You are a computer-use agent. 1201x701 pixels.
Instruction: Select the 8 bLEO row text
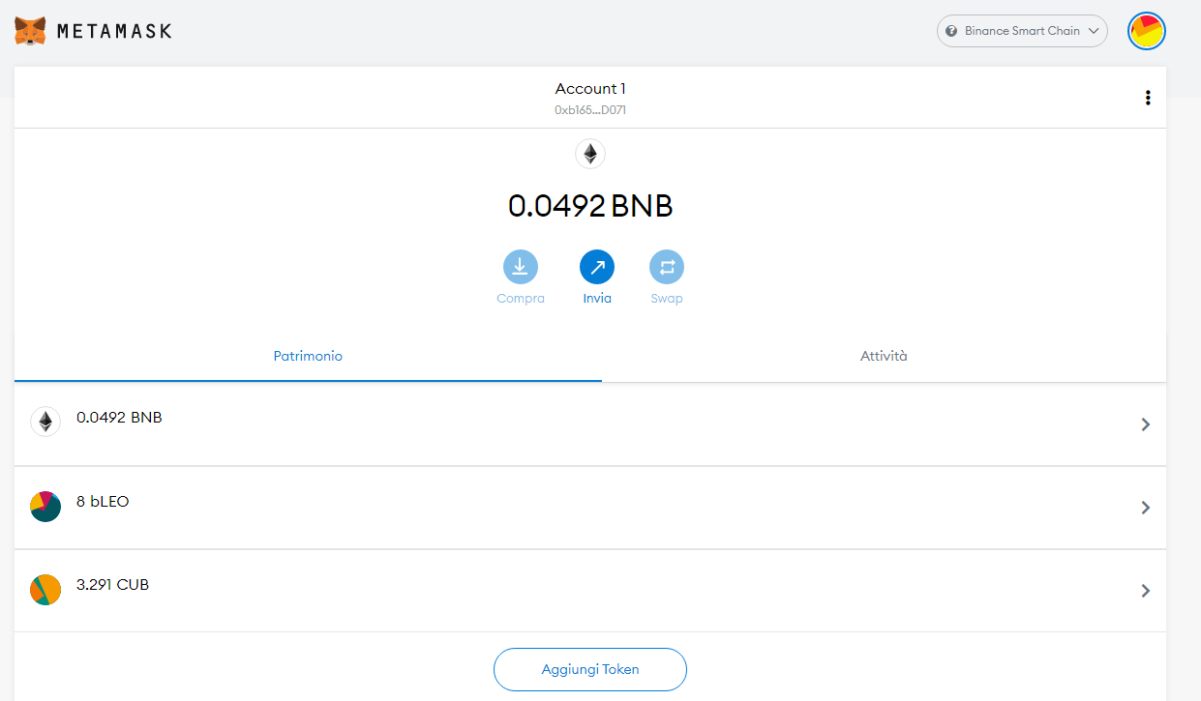tap(103, 502)
